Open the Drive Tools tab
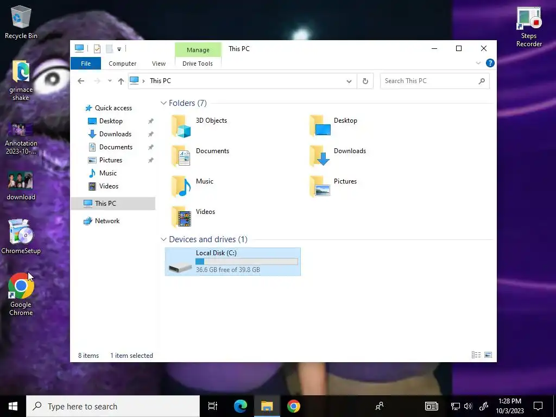The image size is (556, 417). (x=198, y=64)
